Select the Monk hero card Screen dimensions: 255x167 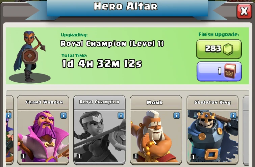pos(156,130)
